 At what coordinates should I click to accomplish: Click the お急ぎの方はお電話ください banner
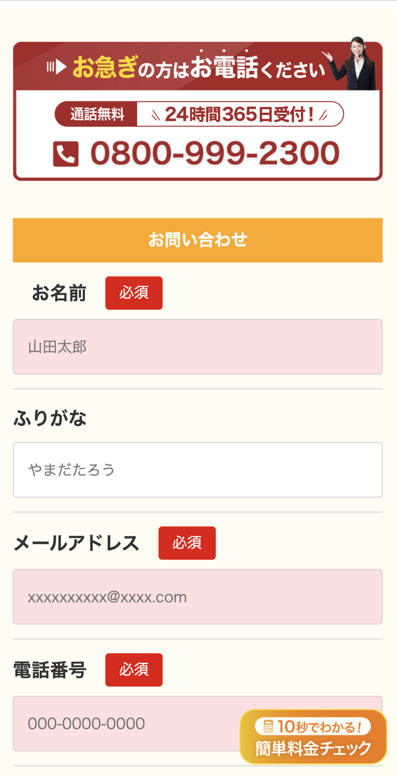click(x=197, y=66)
